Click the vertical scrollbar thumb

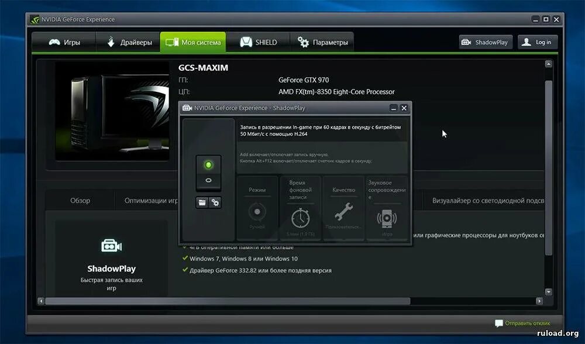point(549,168)
